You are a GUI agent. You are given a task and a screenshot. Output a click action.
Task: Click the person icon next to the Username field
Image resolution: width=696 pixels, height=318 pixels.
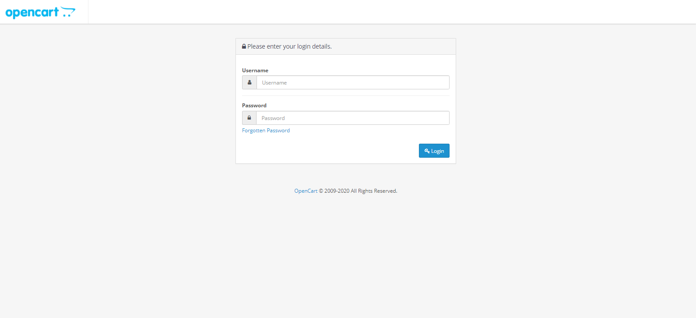[250, 82]
